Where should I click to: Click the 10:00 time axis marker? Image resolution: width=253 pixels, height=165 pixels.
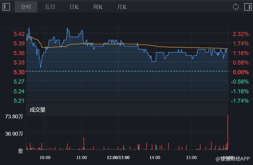[45, 157]
